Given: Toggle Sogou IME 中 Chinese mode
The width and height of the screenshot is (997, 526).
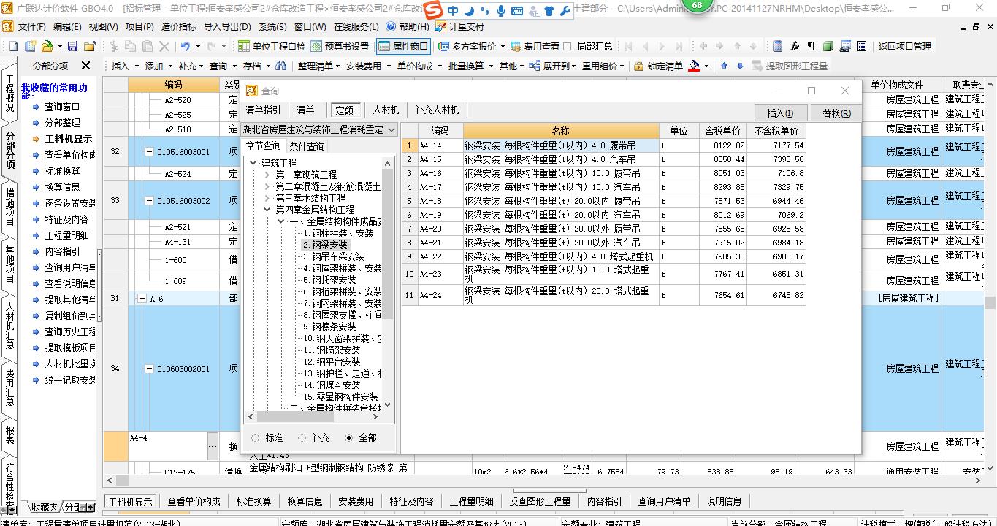Looking at the screenshot, I should 453,11.
